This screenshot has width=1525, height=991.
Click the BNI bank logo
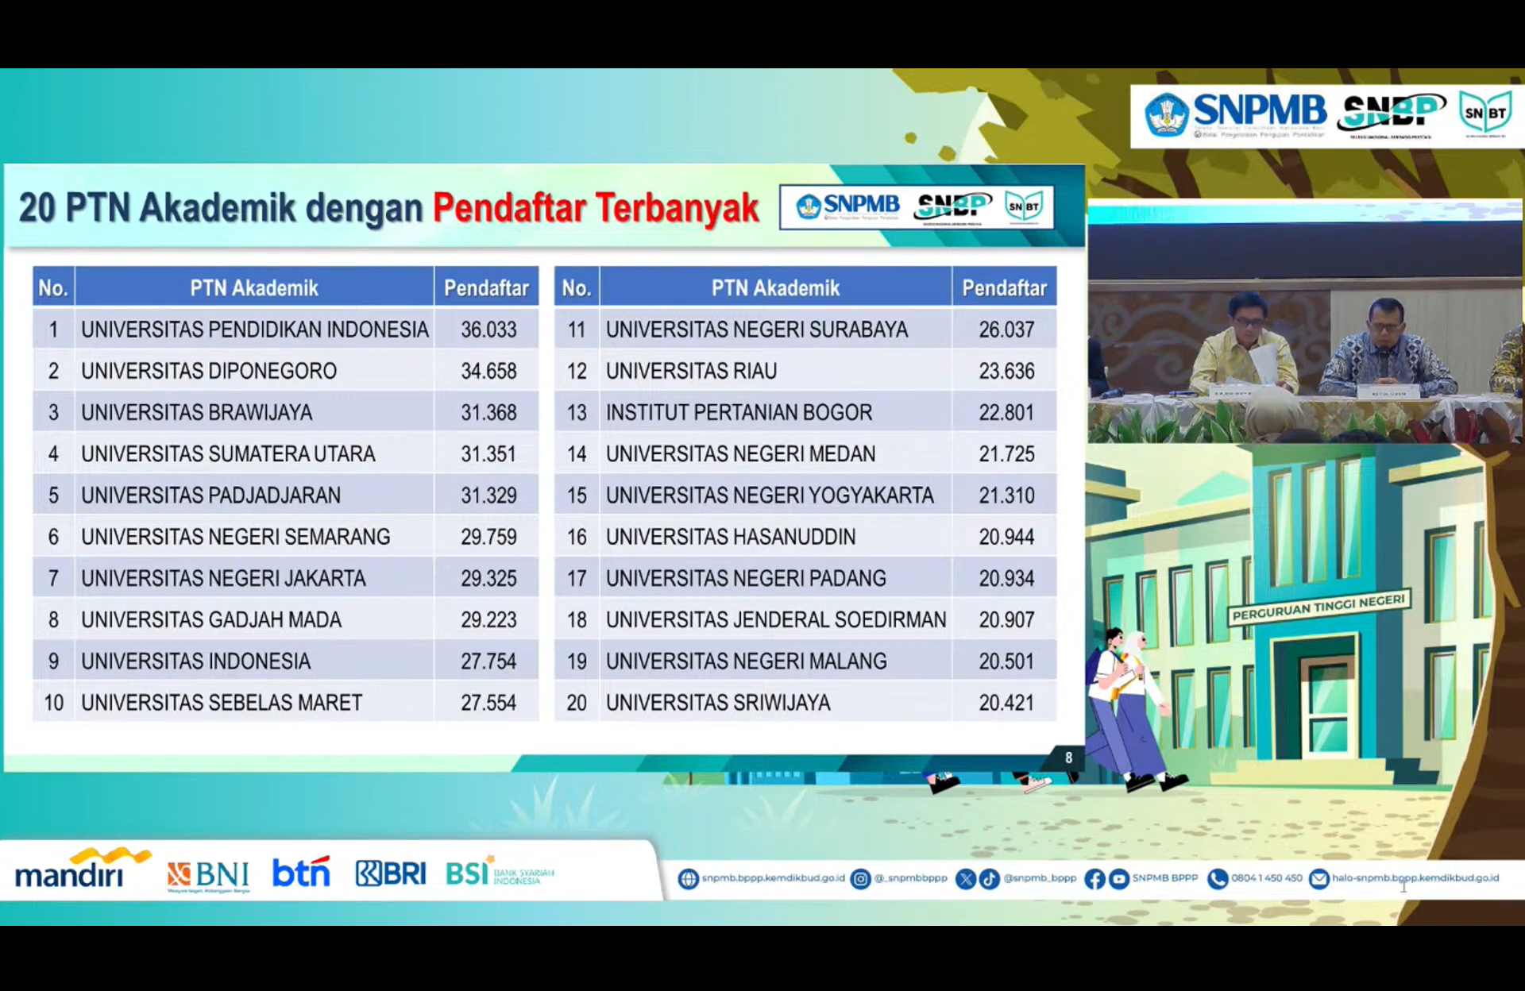point(208,874)
